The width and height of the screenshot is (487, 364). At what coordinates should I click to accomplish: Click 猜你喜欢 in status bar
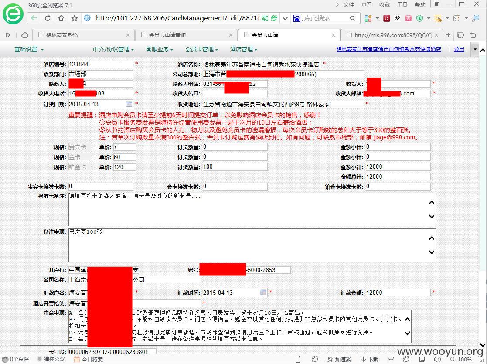click(x=51, y=359)
